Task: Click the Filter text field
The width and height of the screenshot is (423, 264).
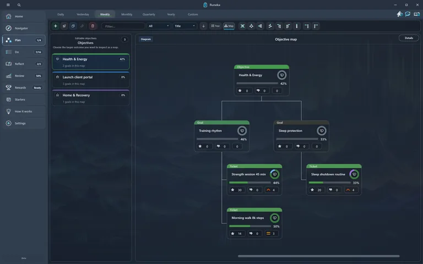Action: coord(123,26)
